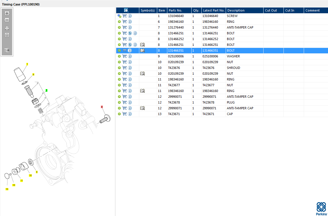Select callout 13 on the diagram
The height and width of the screenshot is (216, 328).
[7, 189]
